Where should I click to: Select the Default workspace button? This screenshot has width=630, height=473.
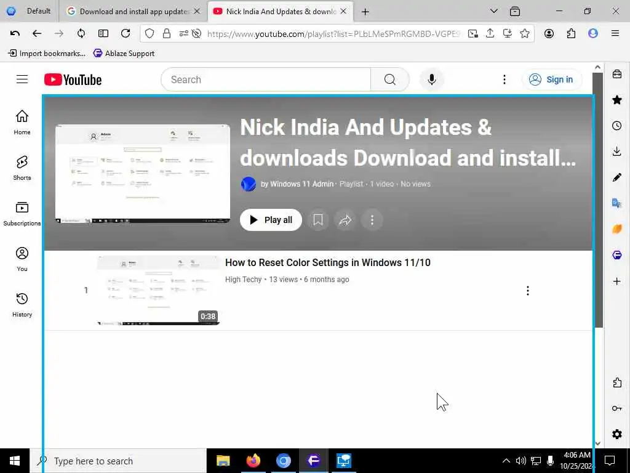[x=29, y=11]
